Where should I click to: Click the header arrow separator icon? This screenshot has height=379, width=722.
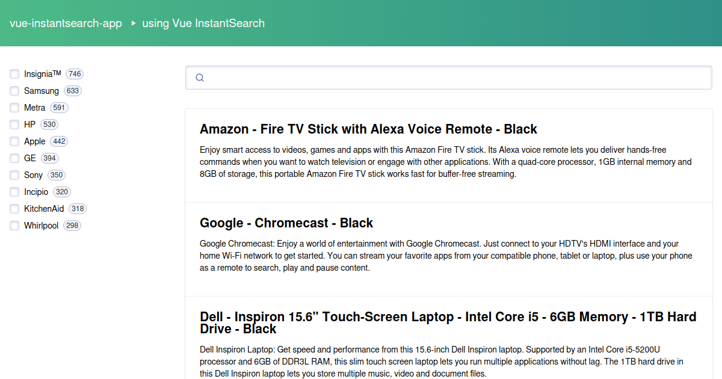[134, 23]
